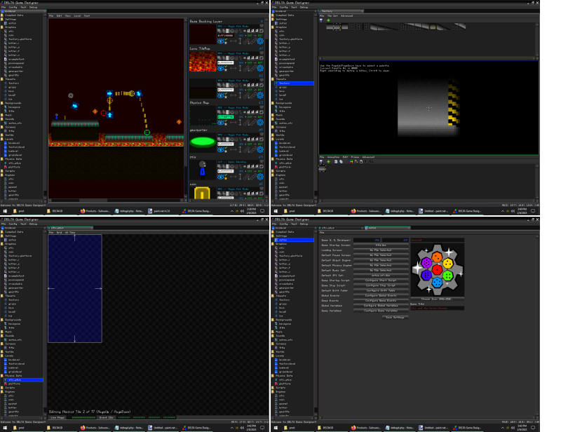Open Tile Set menu in tileset editor
The height and width of the screenshot is (432, 561).
tap(332, 15)
